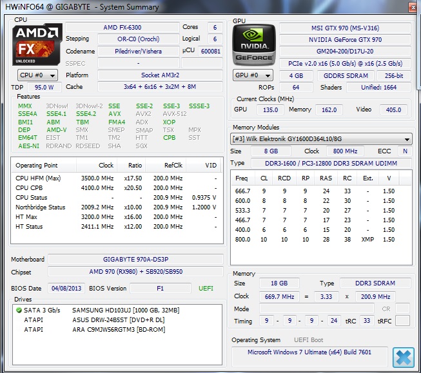Click the GPU clock 135.0 field
421x373 pixels.
click(x=270, y=110)
